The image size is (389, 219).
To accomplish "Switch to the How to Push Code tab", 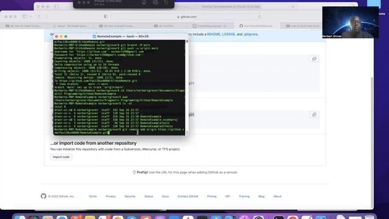I will tap(303, 26).
